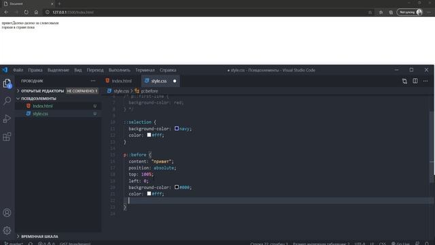
Task: Open editor More Actions ellipsis
Action: [x=425, y=81]
